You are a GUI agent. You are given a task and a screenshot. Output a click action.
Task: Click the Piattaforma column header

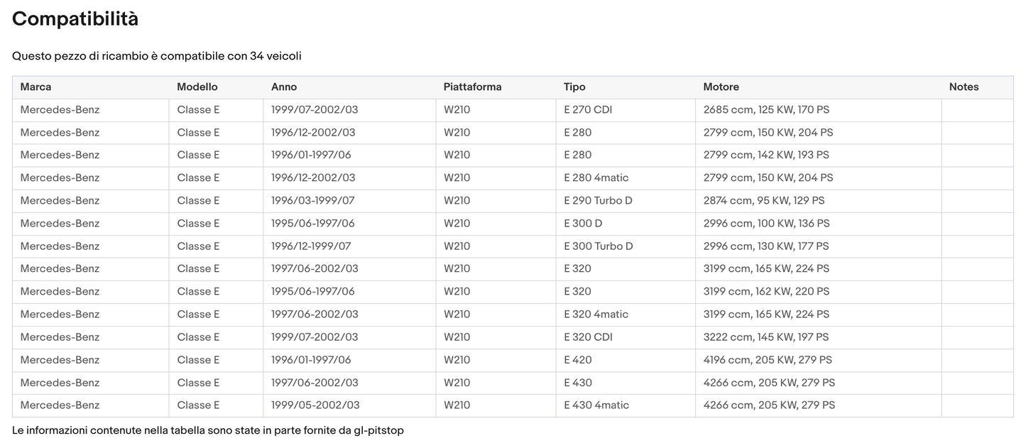[472, 87]
